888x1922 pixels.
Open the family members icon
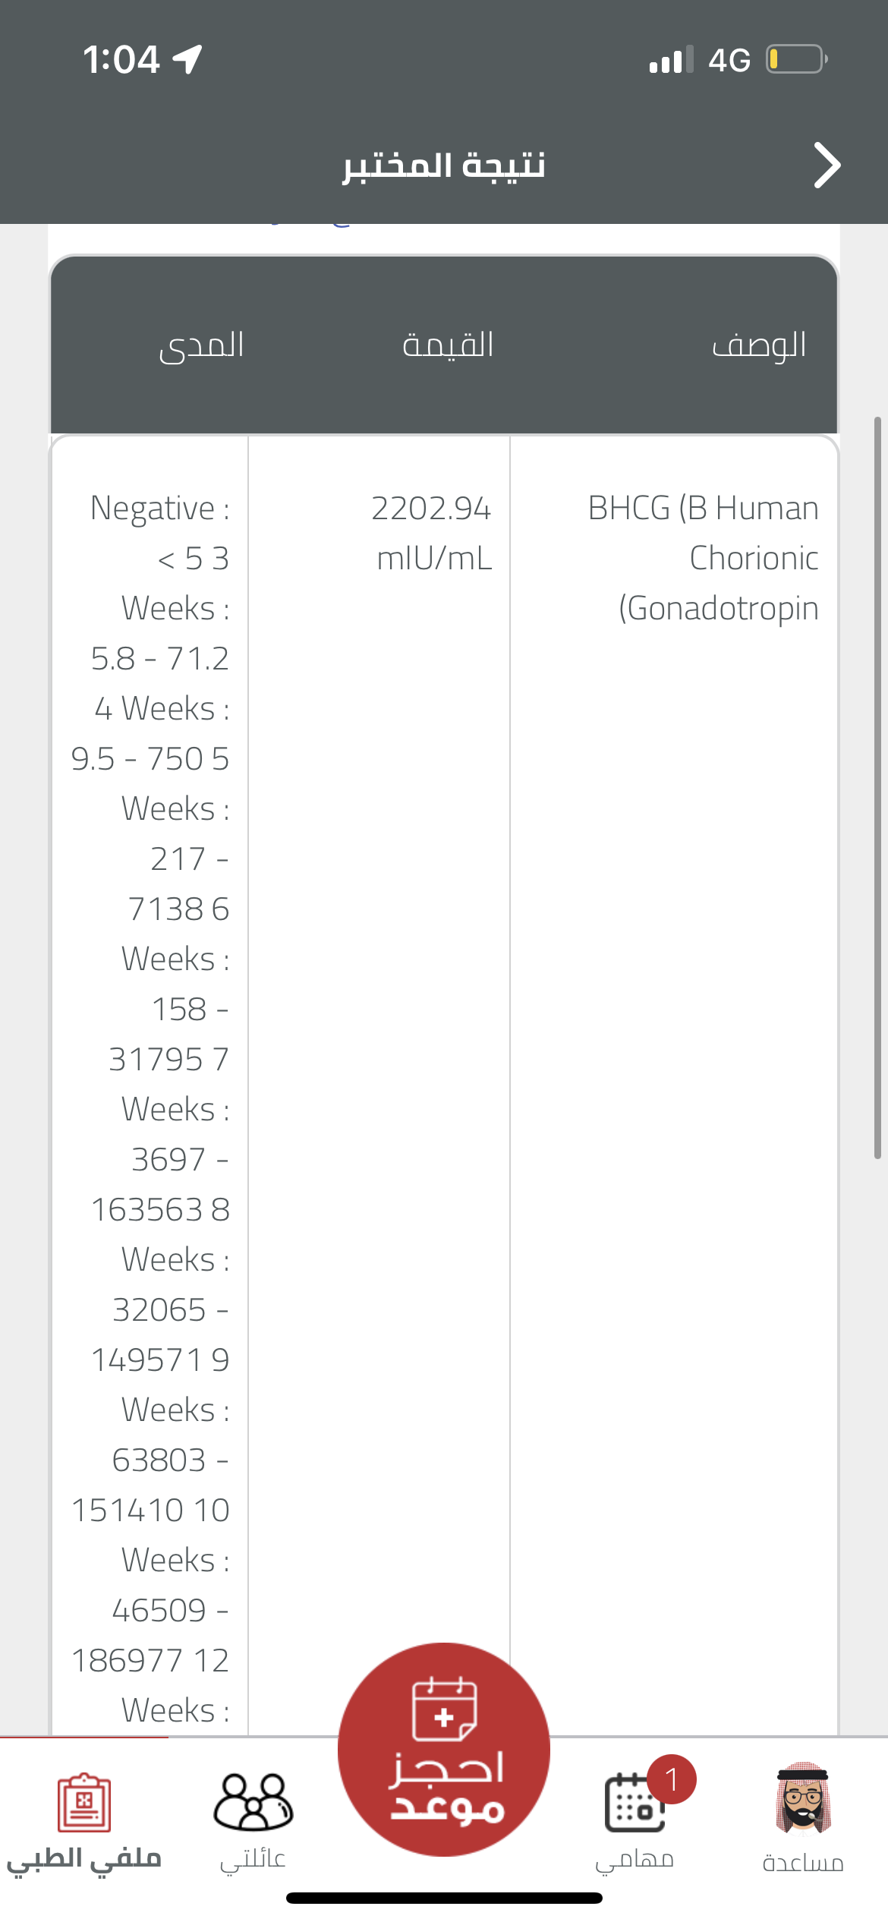tap(253, 1802)
